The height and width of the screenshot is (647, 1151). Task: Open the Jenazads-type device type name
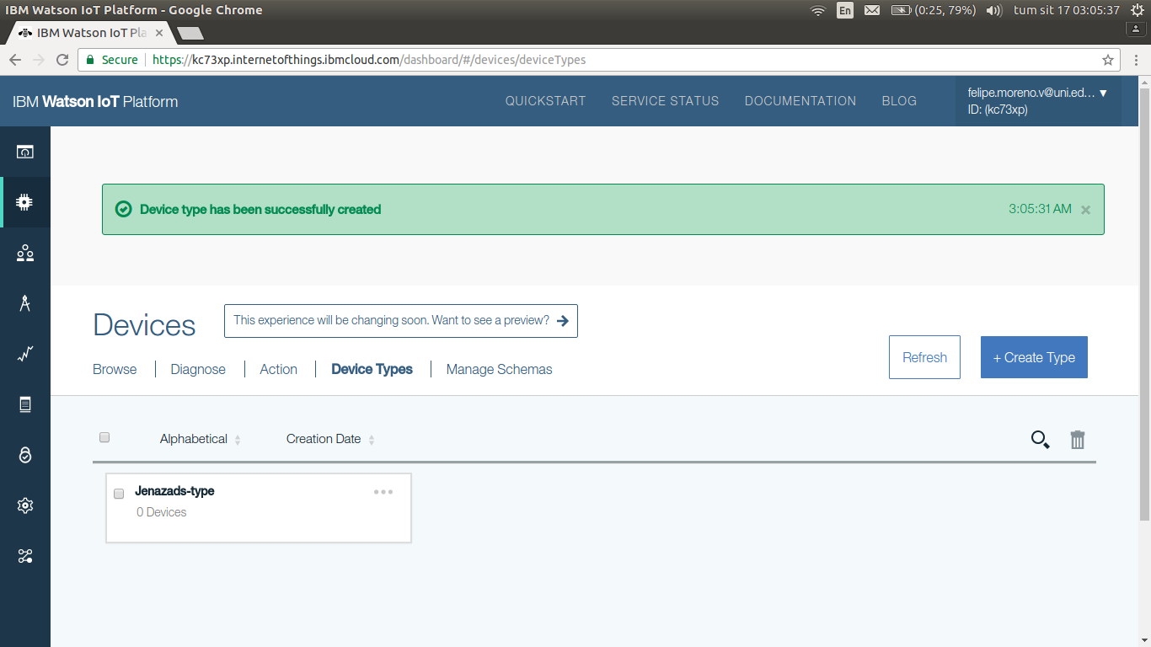point(174,491)
